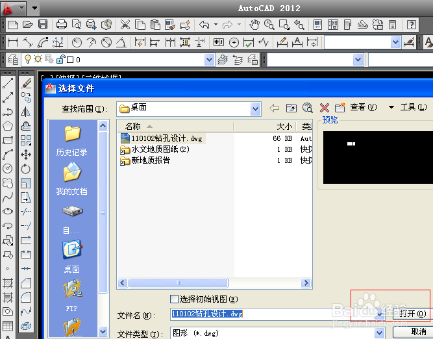The image size is (433, 339).
Task: Open the 工具(L) menu
Action: click(414, 107)
